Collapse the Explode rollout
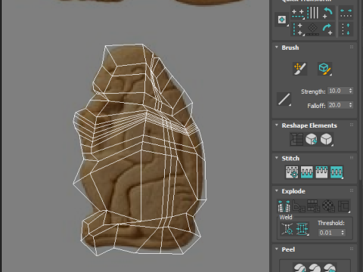Viewport: 363px width, 272px height. pyautogui.click(x=277, y=191)
